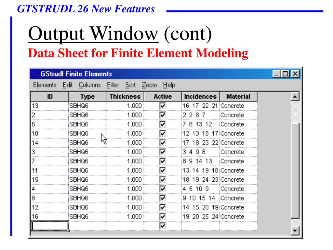Image resolution: width=333 pixels, height=250 pixels.
Task: Select Concrete material cell of element 6
Action: (x=238, y=124)
